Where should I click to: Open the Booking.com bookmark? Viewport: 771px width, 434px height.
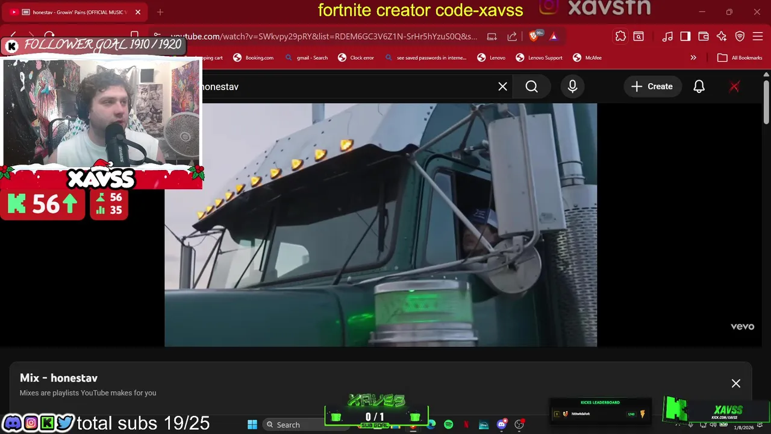tap(254, 58)
